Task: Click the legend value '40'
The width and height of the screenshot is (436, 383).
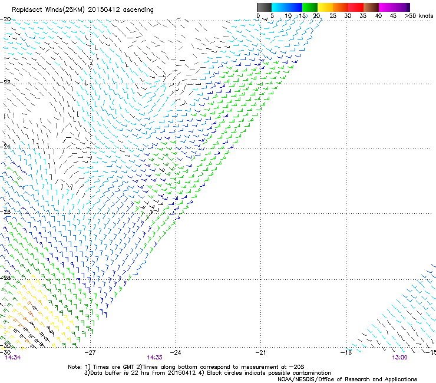Action: click(378, 16)
